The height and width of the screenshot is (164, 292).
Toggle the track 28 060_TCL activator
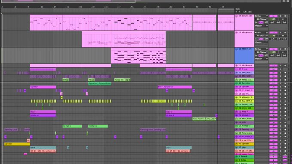(x=274, y=94)
